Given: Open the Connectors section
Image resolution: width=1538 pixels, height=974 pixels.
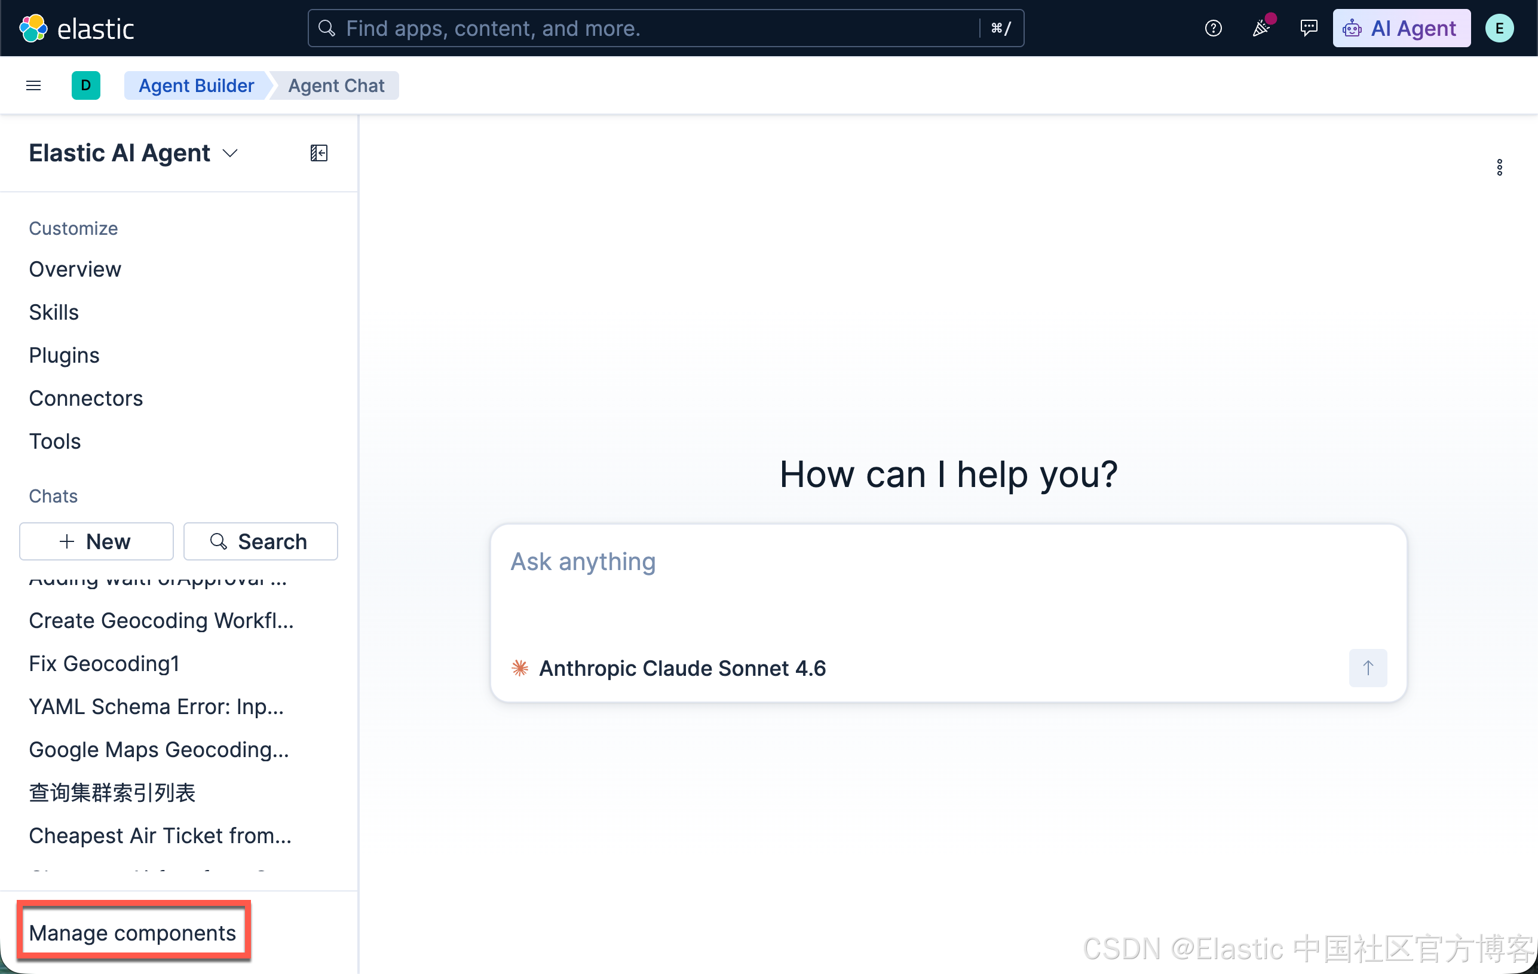Looking at the screenshot, I should (x=85, y=399).
